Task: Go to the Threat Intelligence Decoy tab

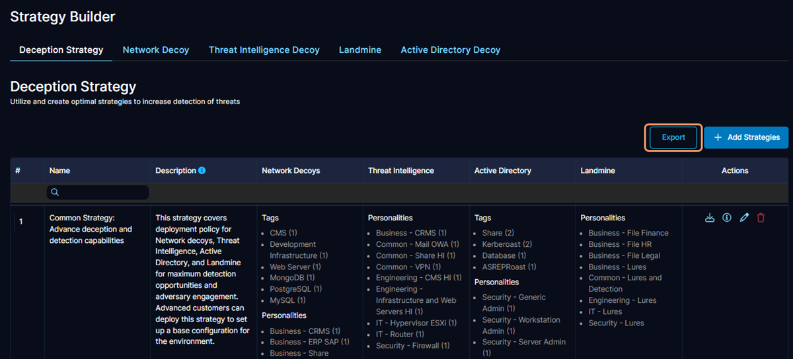Action: [x=264, y=50]
